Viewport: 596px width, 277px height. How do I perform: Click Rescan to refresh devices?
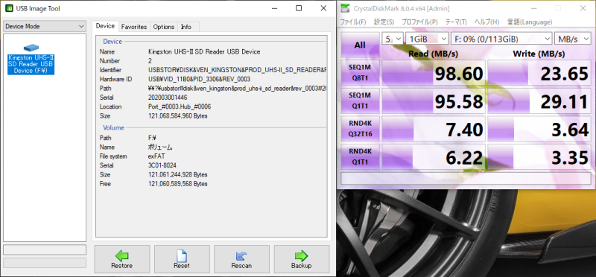pyautogui.click(x=241, y=259)
